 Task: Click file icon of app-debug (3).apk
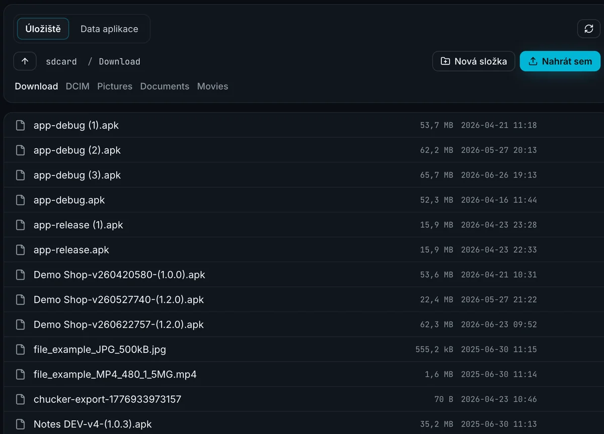tap(20, 175)
